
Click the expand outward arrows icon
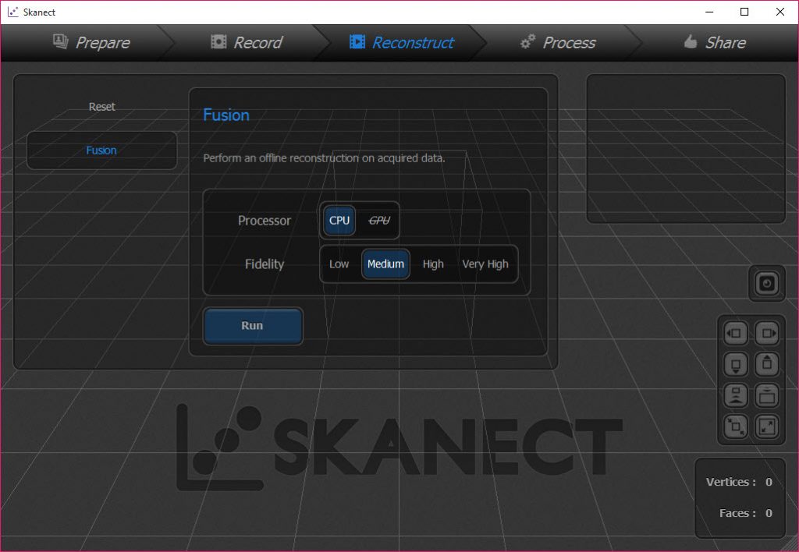point(766,426)
